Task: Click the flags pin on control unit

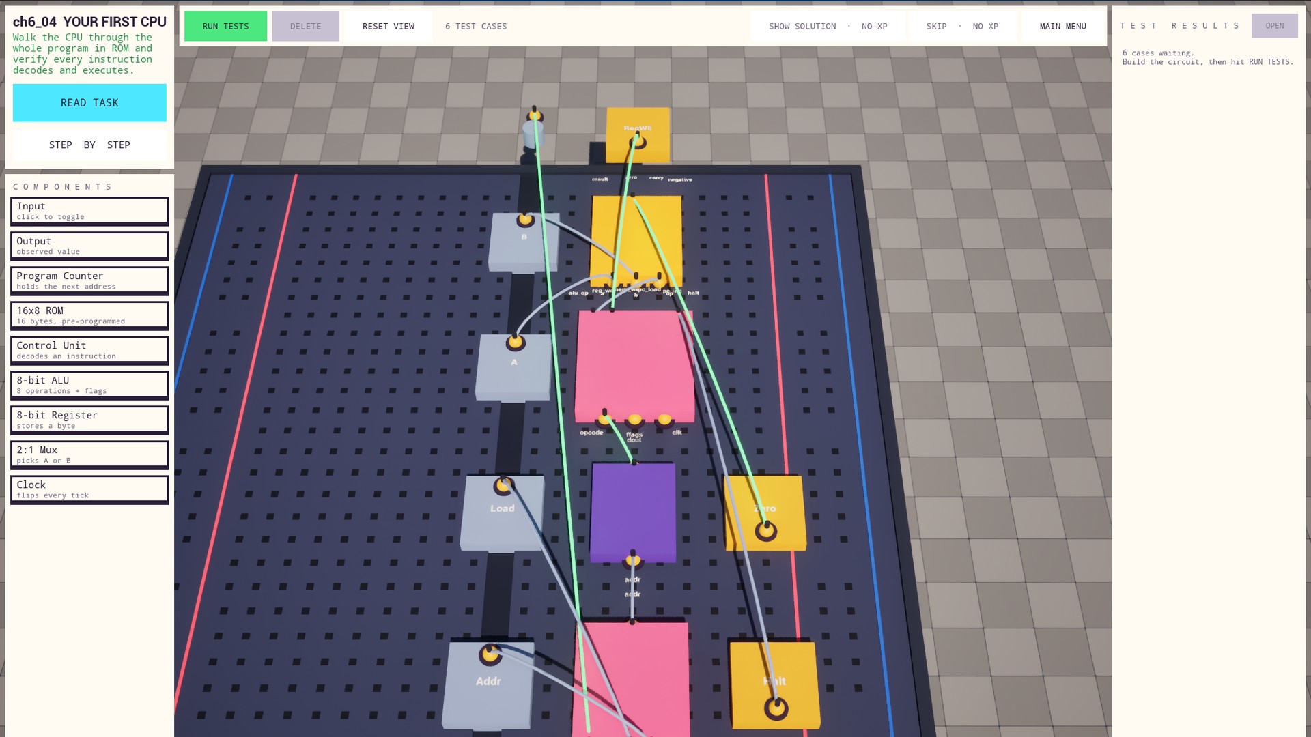Action: (x=634, y=420)
